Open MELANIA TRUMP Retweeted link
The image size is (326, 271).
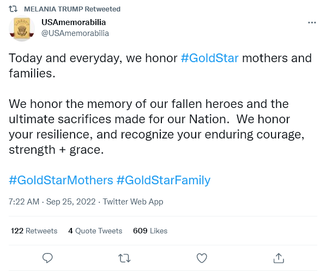point(72,9)
